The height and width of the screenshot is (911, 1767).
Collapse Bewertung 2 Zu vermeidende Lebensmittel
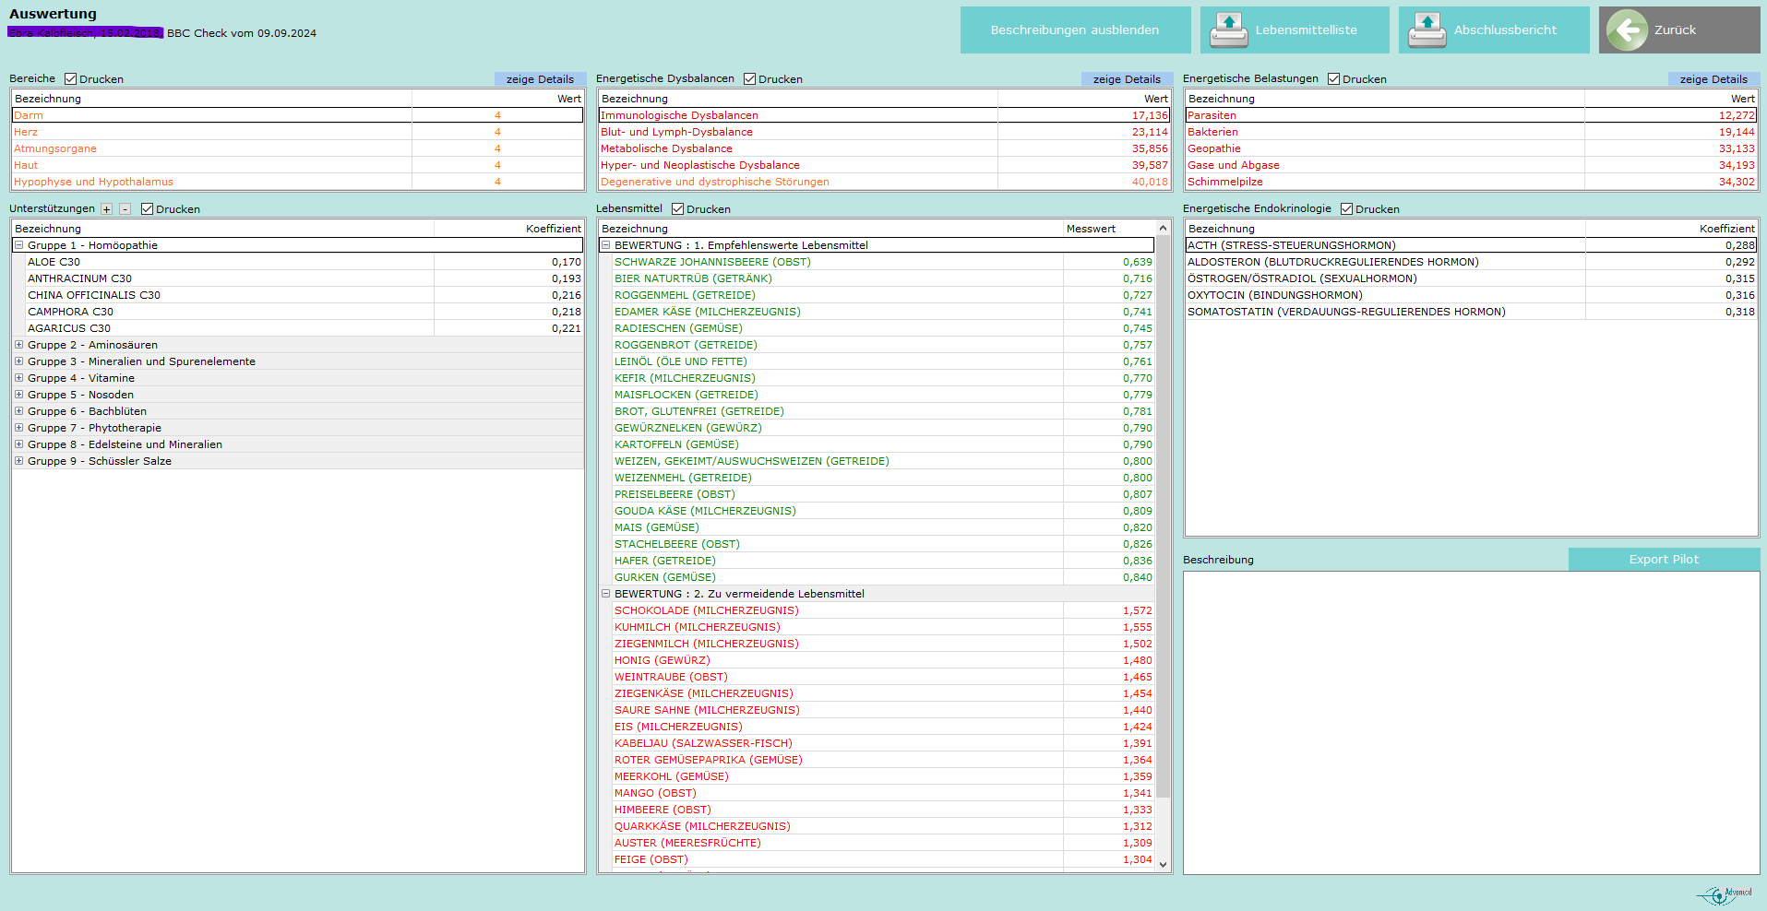pyautogui.click(x=606, y=594)
